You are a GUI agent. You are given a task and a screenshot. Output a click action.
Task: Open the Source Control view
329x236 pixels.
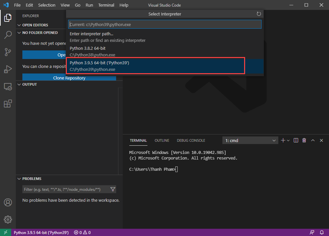click(x=8, y=52)
